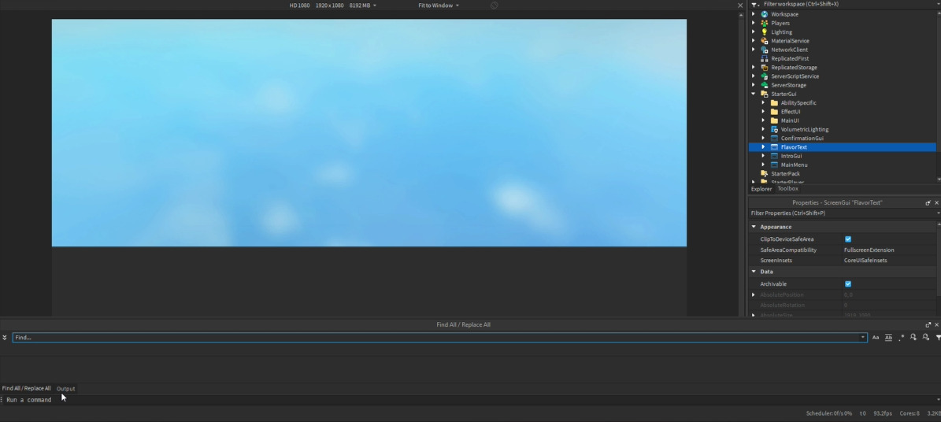Click the Filter Properties search field

(x=842, y=213)
